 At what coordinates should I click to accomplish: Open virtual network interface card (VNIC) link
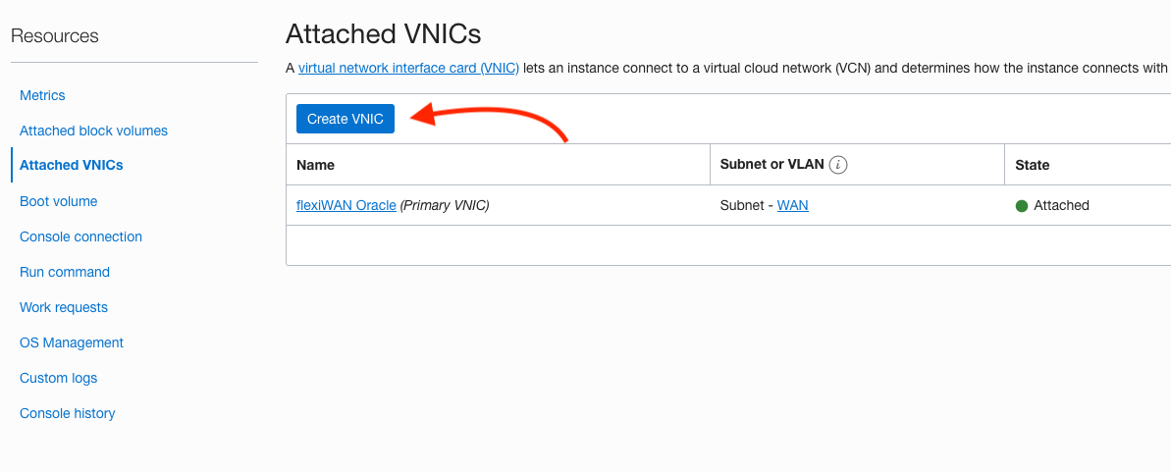click(408, 68)
